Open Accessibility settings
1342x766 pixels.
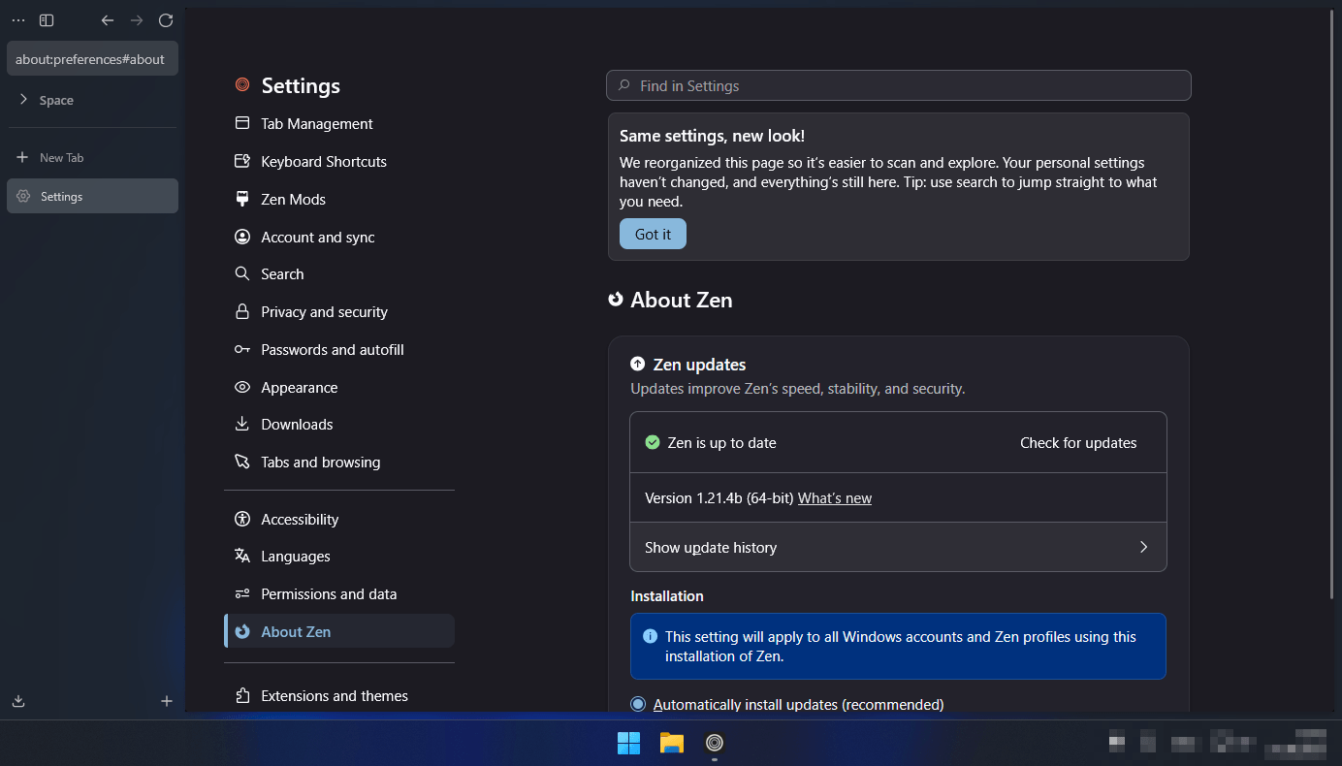[339, 519]
